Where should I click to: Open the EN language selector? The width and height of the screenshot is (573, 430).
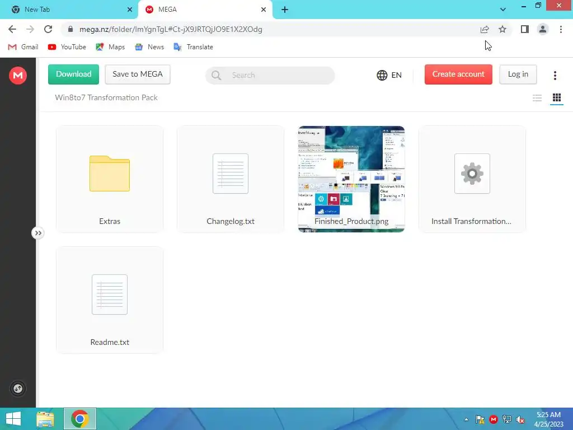[x=389, y=75]
